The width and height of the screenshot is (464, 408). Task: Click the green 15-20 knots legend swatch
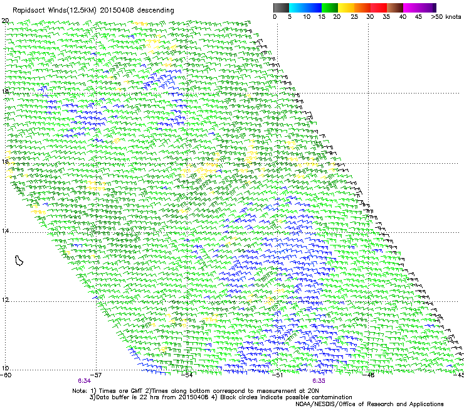[330, 8]
